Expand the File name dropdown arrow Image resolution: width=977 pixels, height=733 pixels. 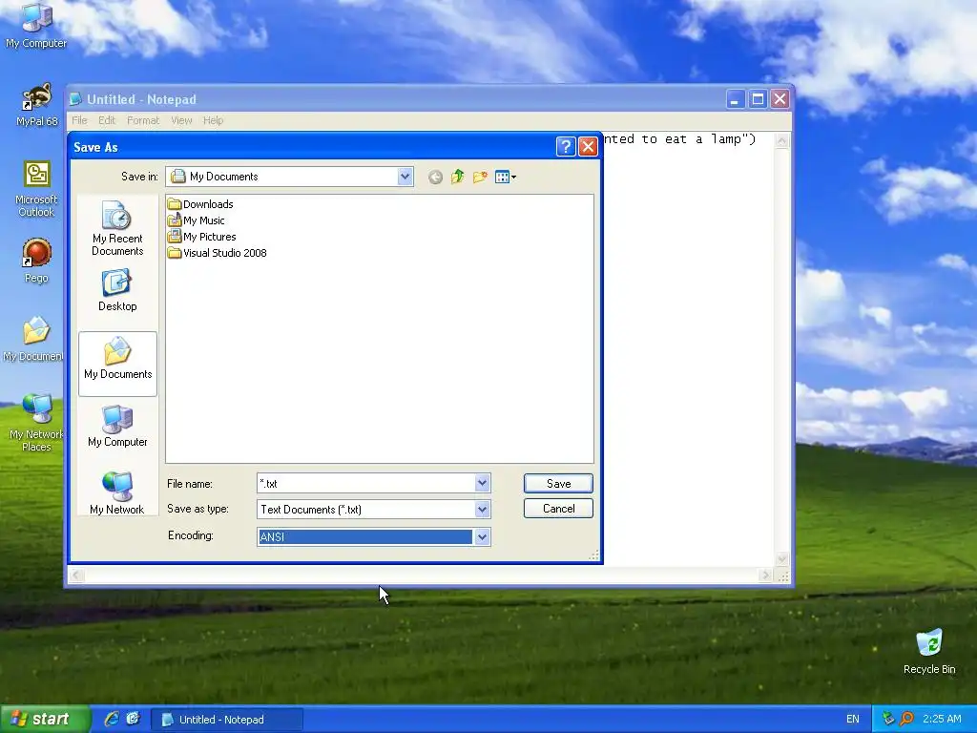click(482, 483)
